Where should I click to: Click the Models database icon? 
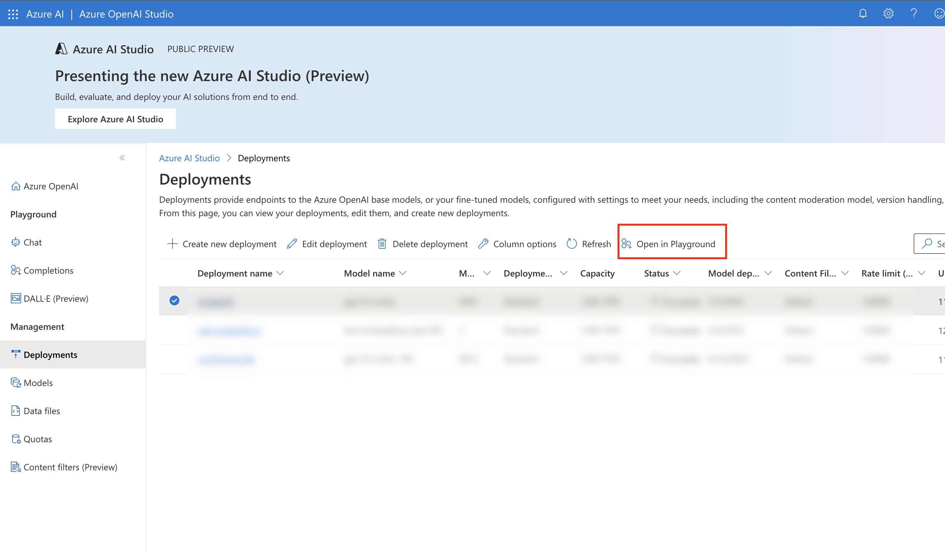pos(15,383)
